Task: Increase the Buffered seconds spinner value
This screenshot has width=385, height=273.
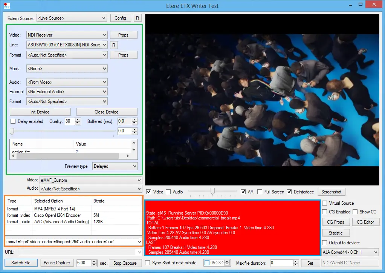Action: click(134, 120)
